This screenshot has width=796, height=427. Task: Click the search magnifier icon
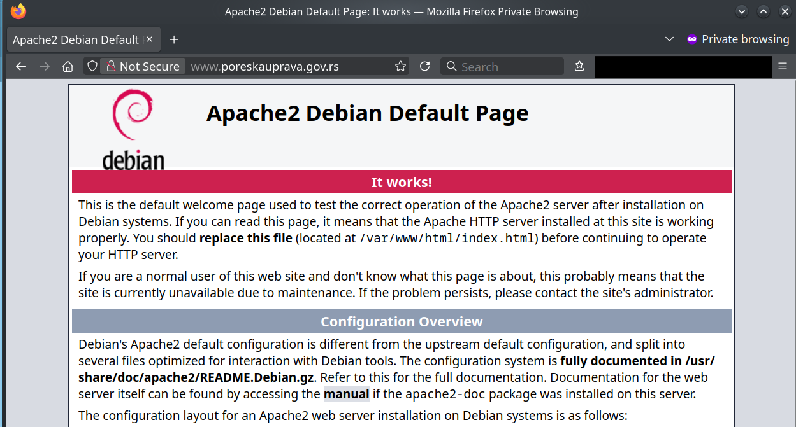click(x=451, y=66)
